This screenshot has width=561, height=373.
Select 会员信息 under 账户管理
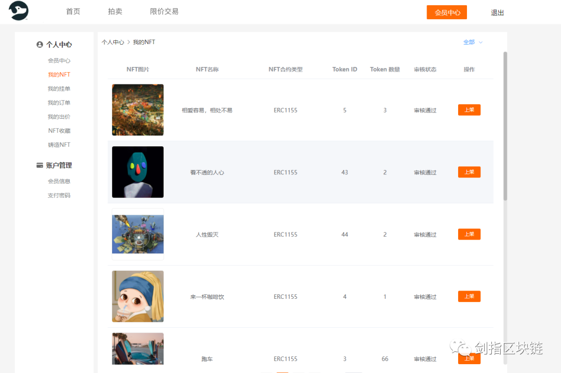click(59, 181)
